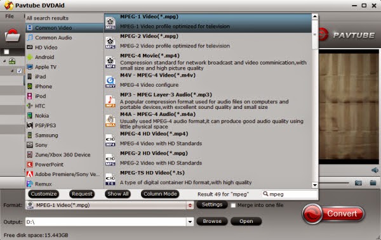The height and width of the screenshot is (240, 381).
Task: Select the PowerPoint category
Action: [64, 165]
